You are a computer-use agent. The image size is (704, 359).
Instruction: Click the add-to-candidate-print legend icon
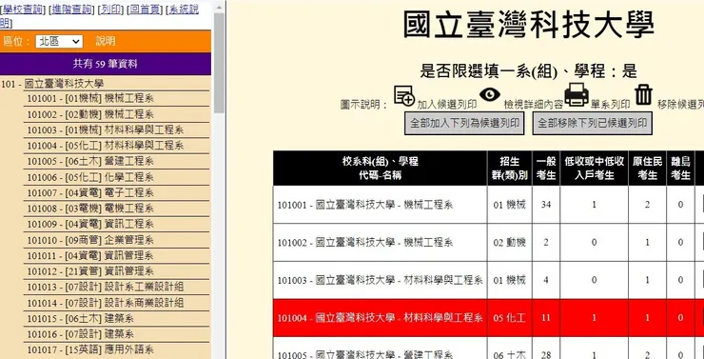pos(404,96)
